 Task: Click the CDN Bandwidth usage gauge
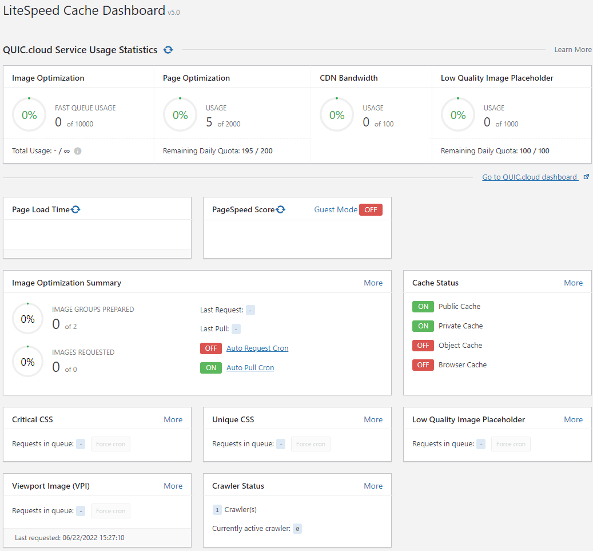coord(337,114)
